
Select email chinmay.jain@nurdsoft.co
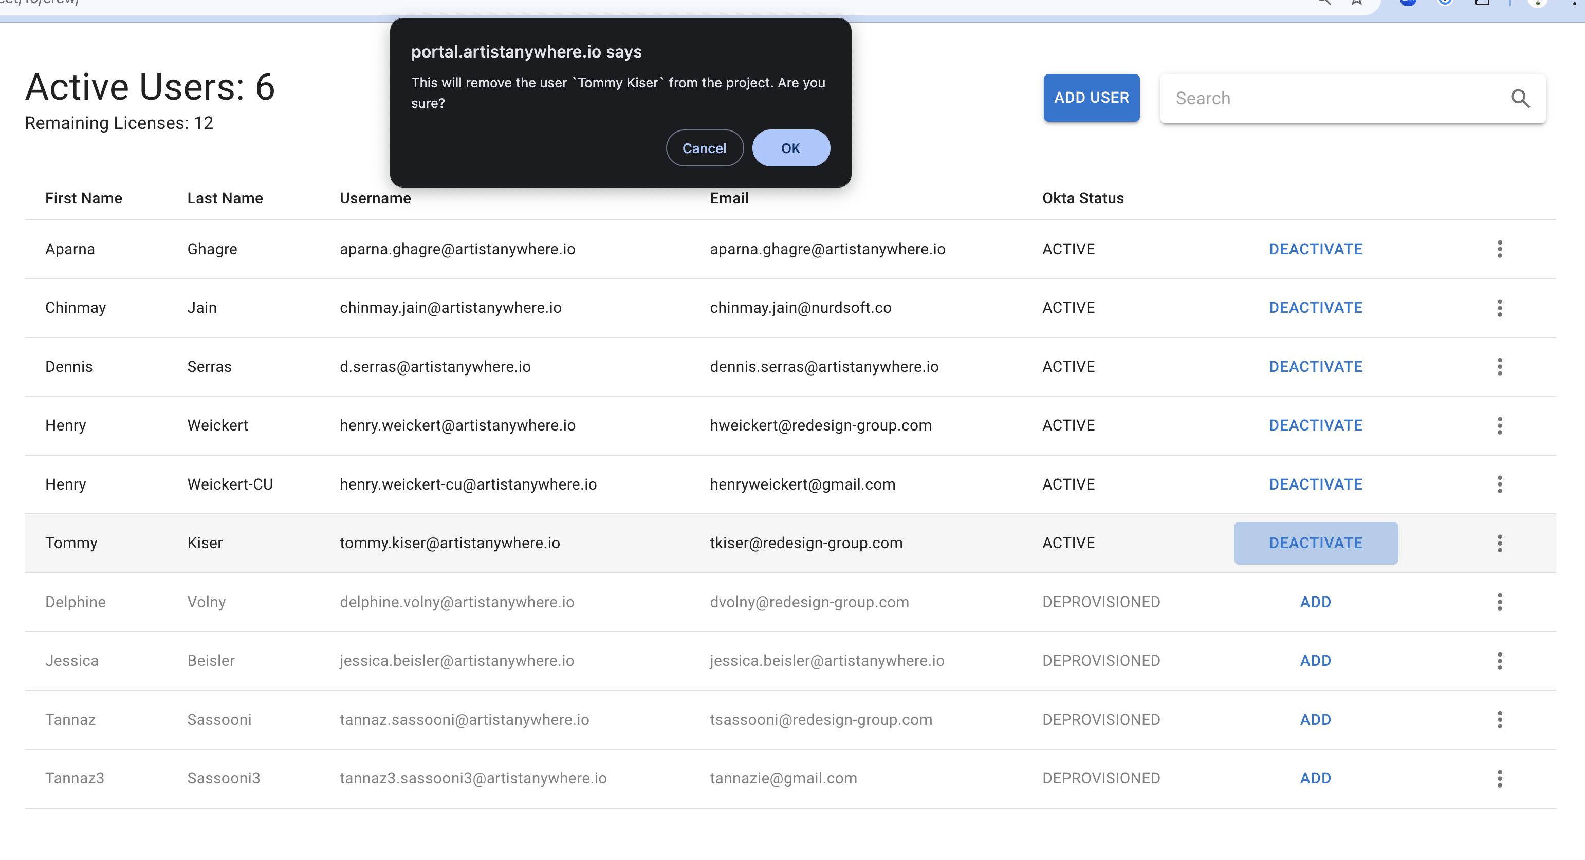tap(801, 308)
